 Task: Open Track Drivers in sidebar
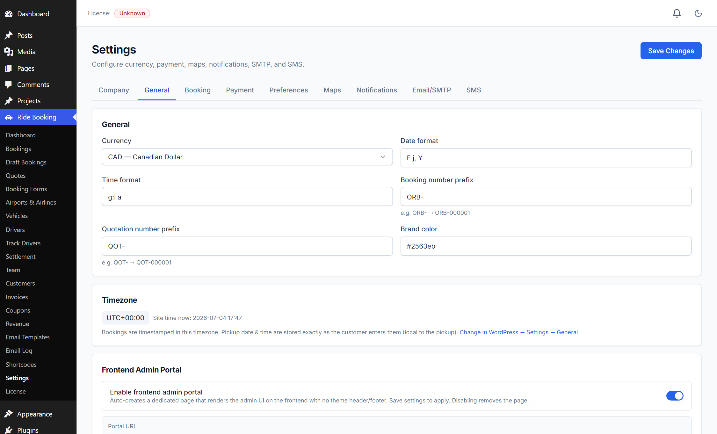(x=23, y=243)
